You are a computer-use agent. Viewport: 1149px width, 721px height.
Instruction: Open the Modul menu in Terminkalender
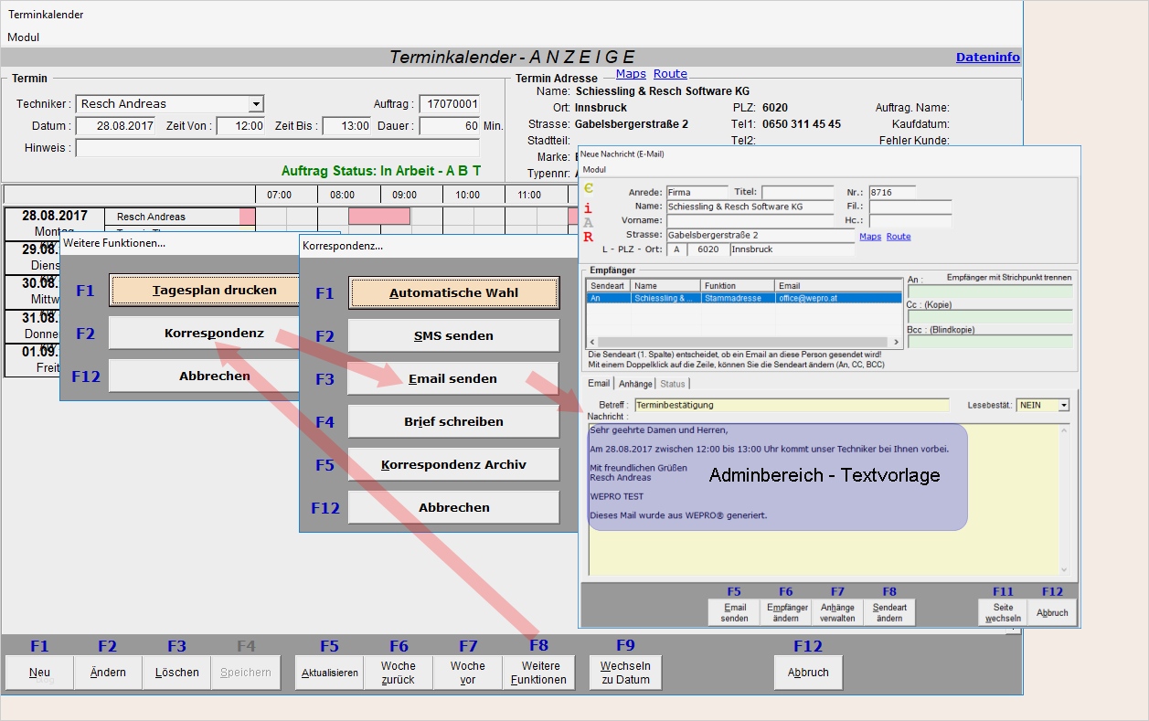coord(24,37)
